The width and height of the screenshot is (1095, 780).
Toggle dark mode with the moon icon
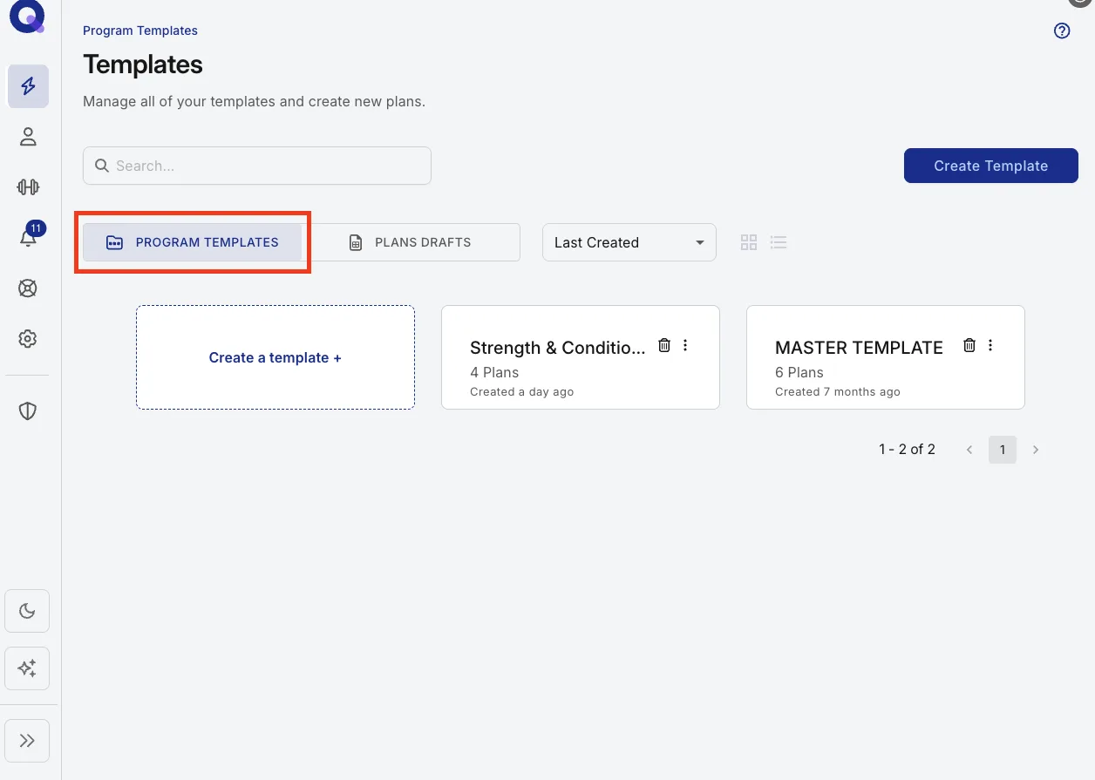click(x=27, y=611)
